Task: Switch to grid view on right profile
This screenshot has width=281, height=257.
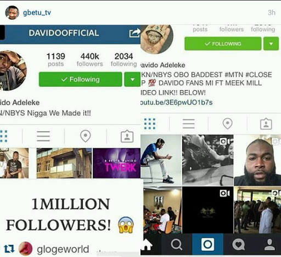Action: 150,124
